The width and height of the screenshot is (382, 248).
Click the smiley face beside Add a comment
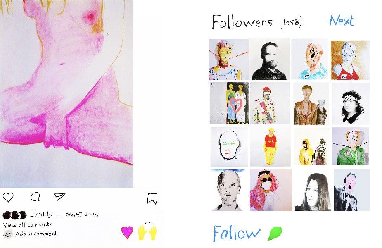[8, 234]
